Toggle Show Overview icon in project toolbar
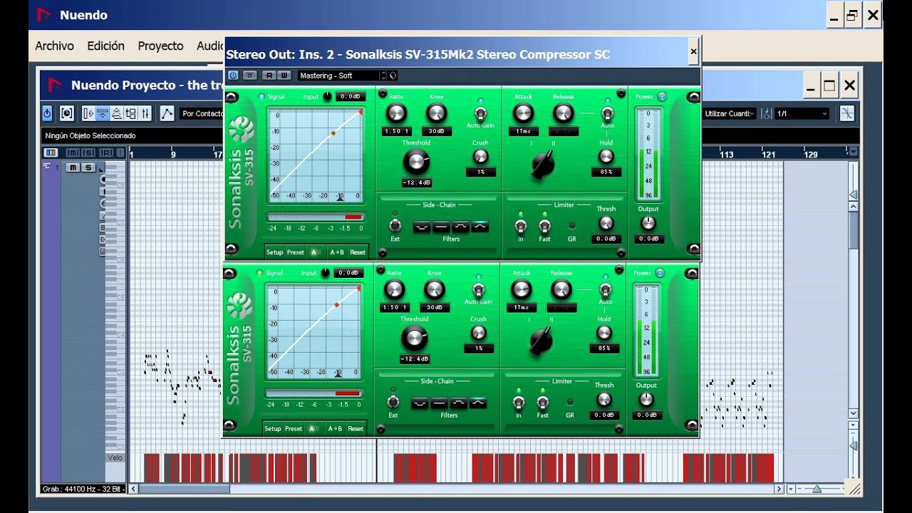The height and width of the screenshot is (513, 912). tap(117, 113)
